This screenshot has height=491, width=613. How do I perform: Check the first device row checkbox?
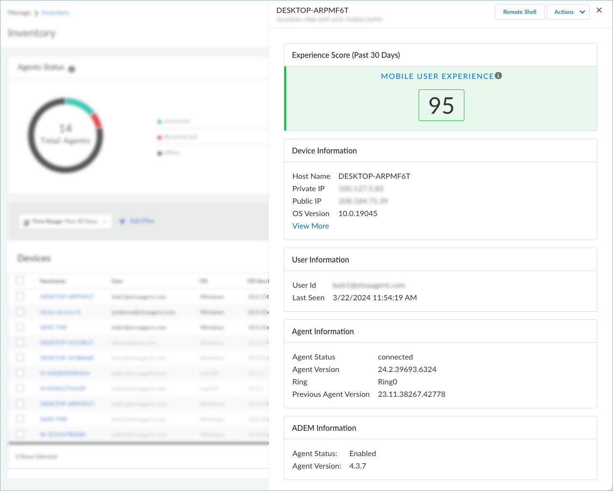point(20,296)
